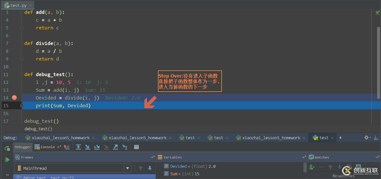Close the active test debug tab
The height and width of the screenshot is (179, 381).
click(x=332, y=138)
